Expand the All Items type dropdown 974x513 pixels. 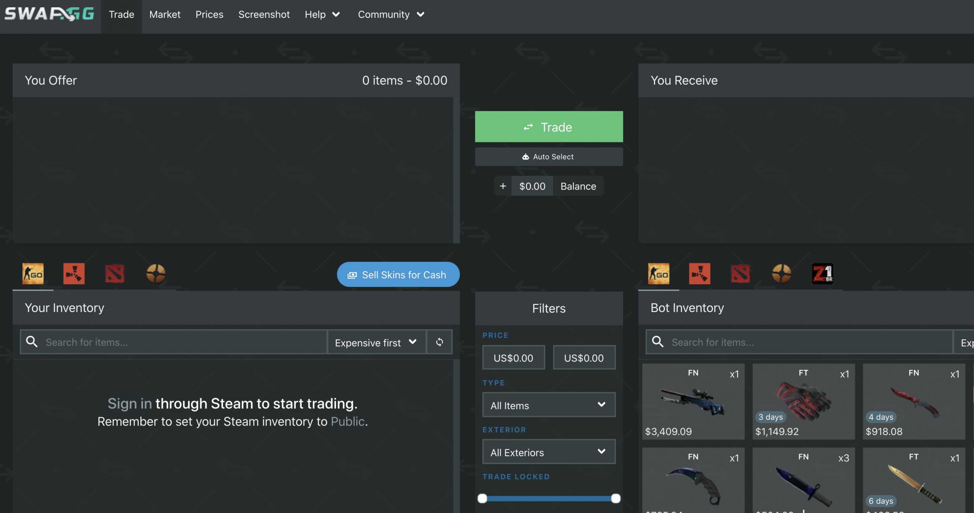point(548,405)
